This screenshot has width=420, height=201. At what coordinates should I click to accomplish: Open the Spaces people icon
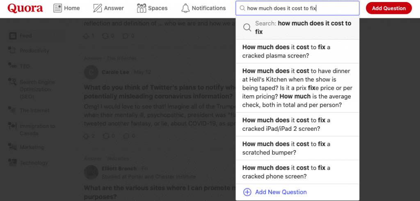[x=142, y=8]
